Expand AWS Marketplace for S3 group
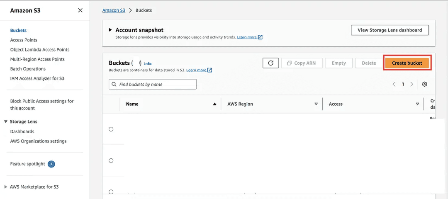Image resolution: width=448 pixels, height=199 pixels. (6, 187)
